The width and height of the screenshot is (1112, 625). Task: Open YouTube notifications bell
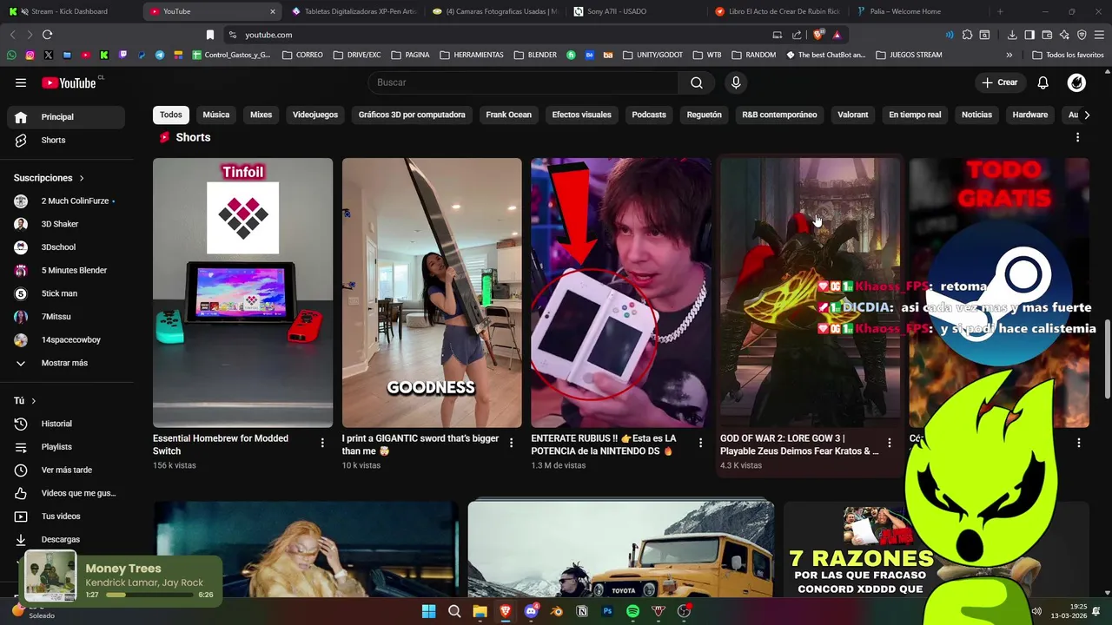pyautogui.click(x=1043, y=82)
